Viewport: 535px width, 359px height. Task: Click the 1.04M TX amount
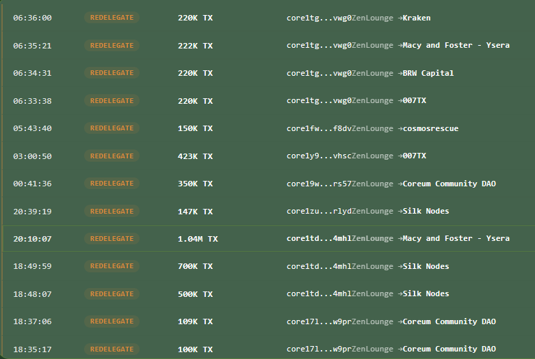click(198, 239)
